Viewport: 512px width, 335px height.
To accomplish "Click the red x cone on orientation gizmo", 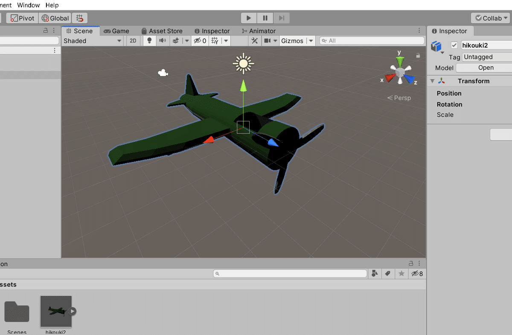I will click(x=390, y=78).
